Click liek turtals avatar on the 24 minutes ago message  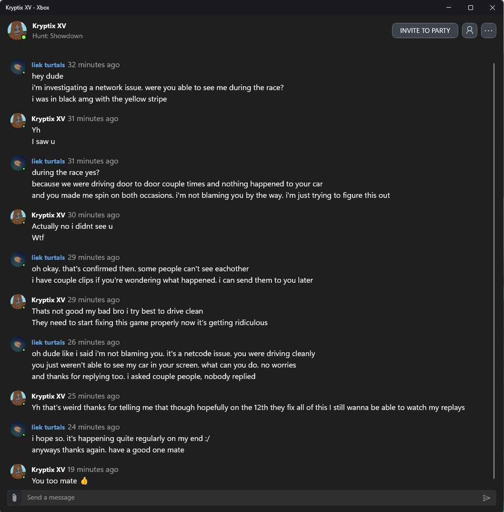[18, 430]
